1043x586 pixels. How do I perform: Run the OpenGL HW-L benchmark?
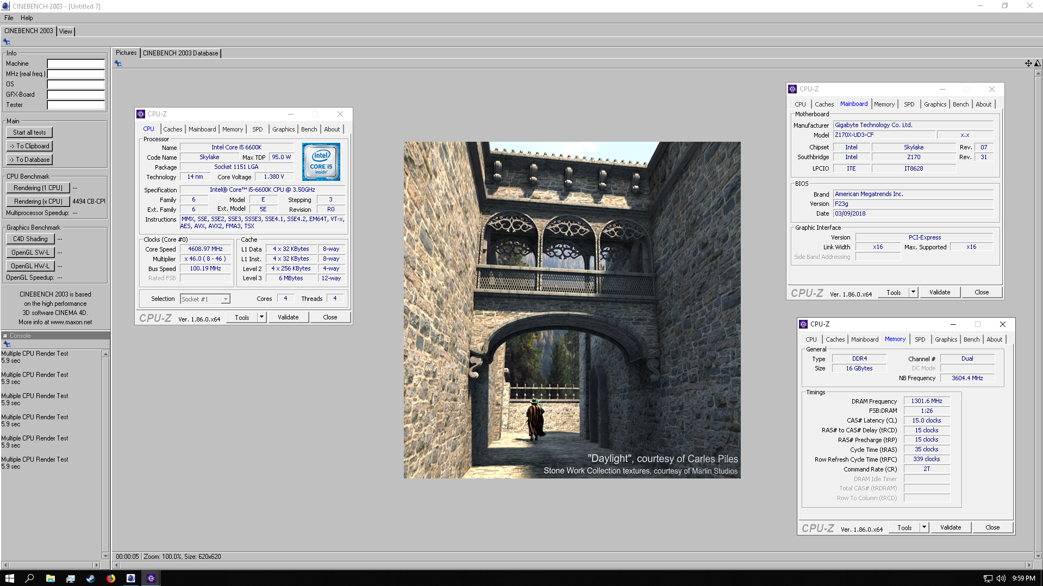pos(30,266)
